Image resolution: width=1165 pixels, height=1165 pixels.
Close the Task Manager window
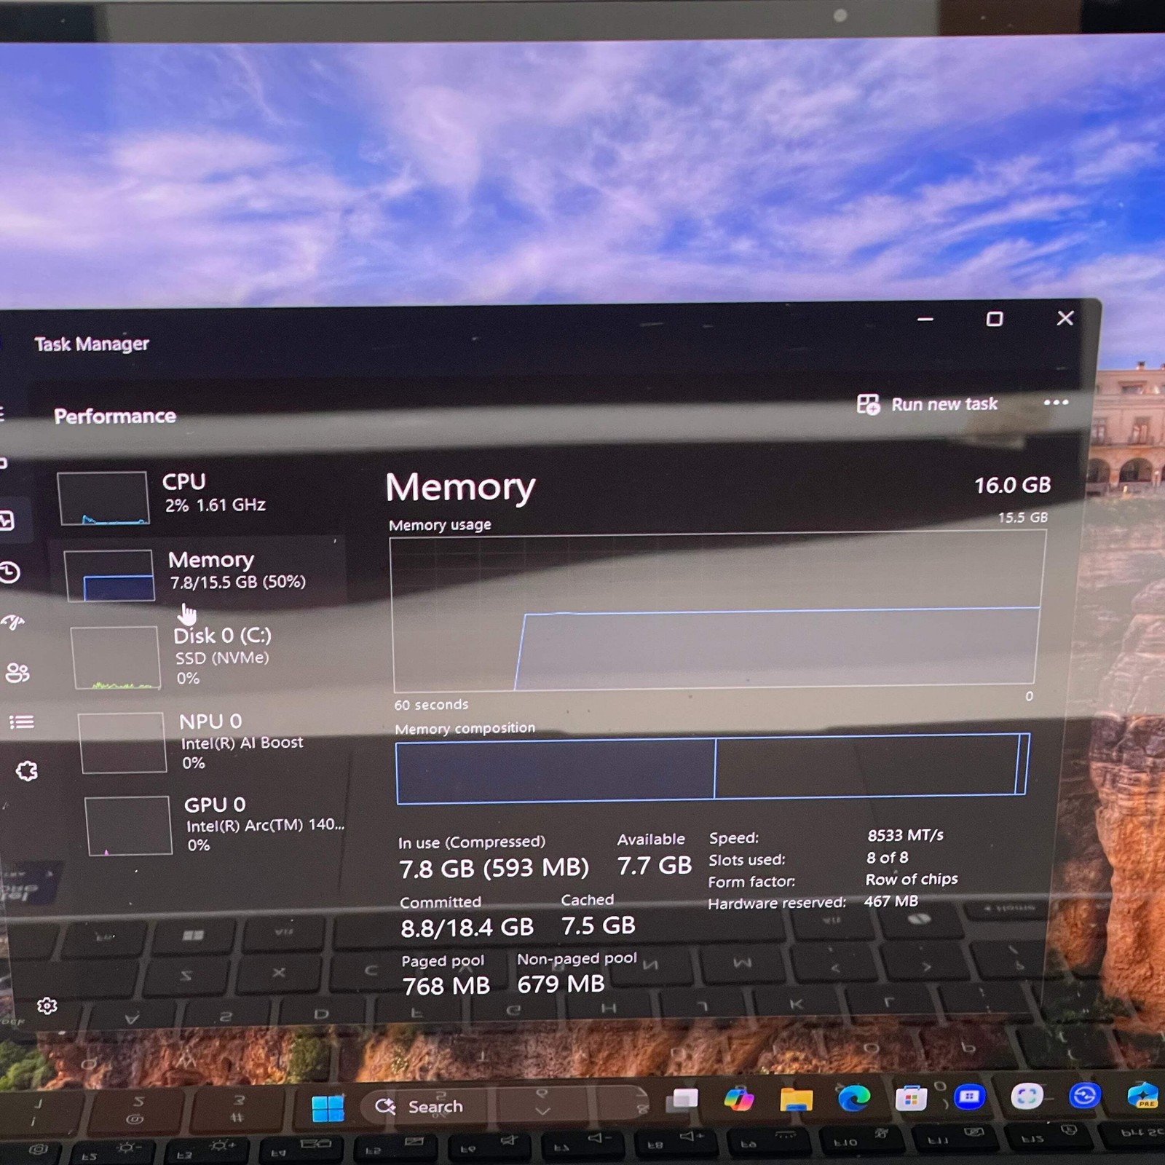point(1065,318)
